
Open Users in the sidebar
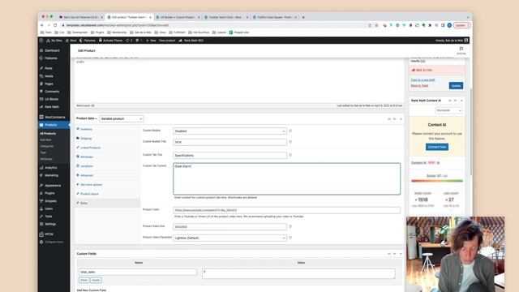(x=49, y=208)
